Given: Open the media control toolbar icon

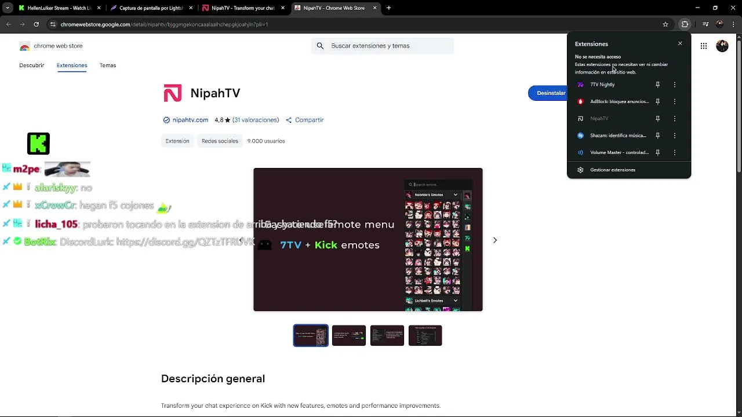Looking at the screenshot, I should 705,24.
